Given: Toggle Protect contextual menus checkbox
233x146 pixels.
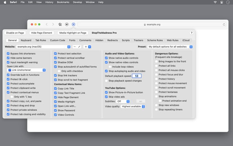Looking at the screenshot, I should [x=8, y=92].
